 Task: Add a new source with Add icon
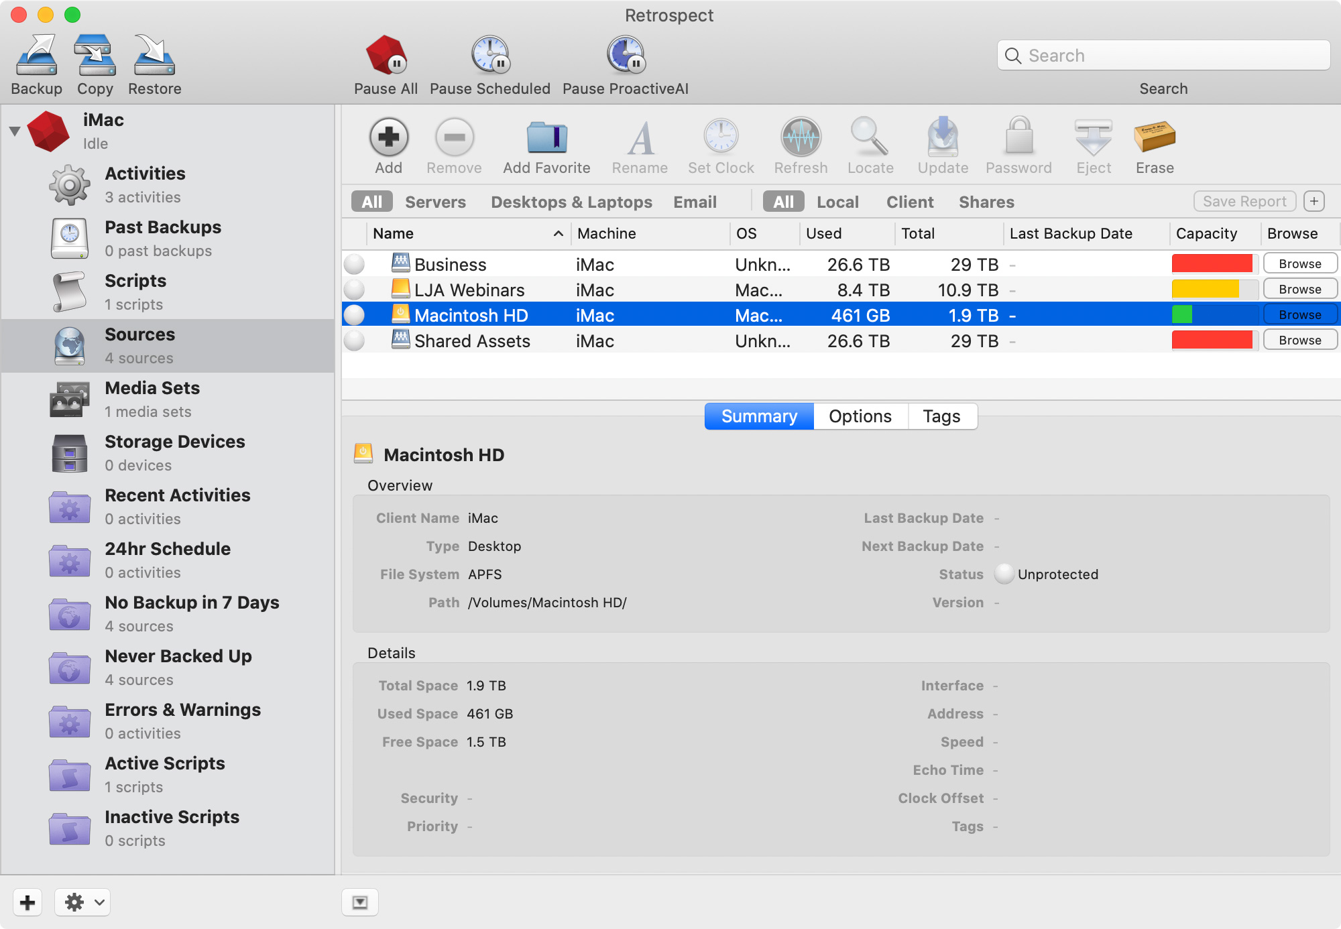pyautogui.click(x=389, y=137)
